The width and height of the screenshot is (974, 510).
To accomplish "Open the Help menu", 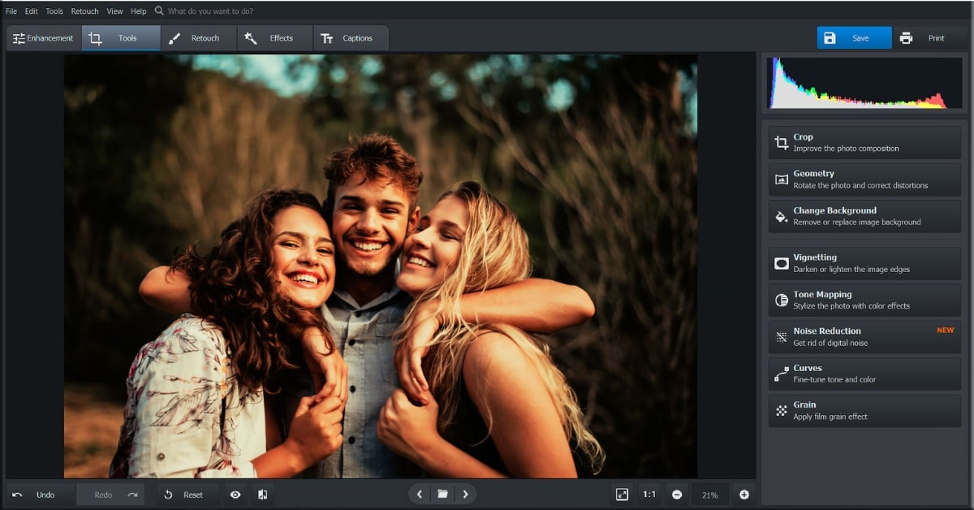I will [139, 11].
